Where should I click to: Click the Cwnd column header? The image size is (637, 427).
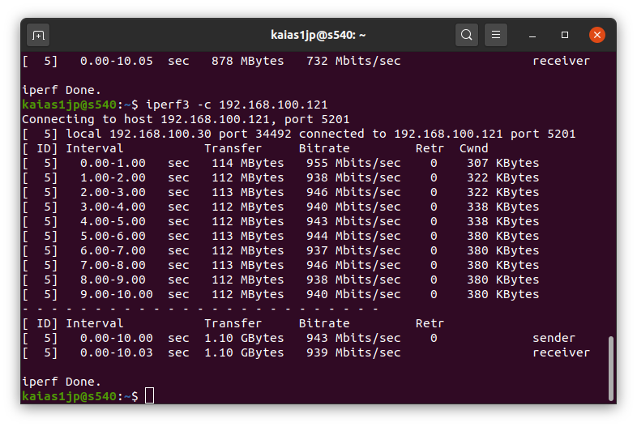(x=473, y=149)
